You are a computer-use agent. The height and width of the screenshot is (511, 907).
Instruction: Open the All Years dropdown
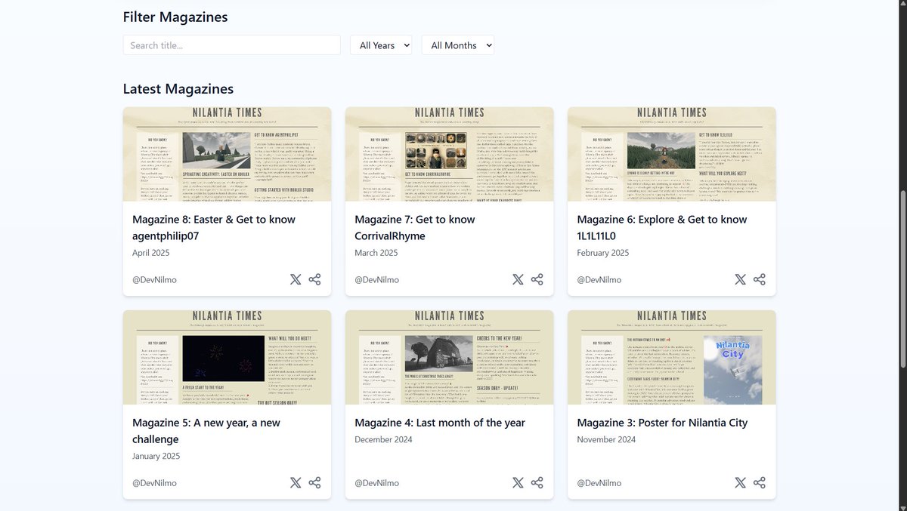(x=381, y=45)
